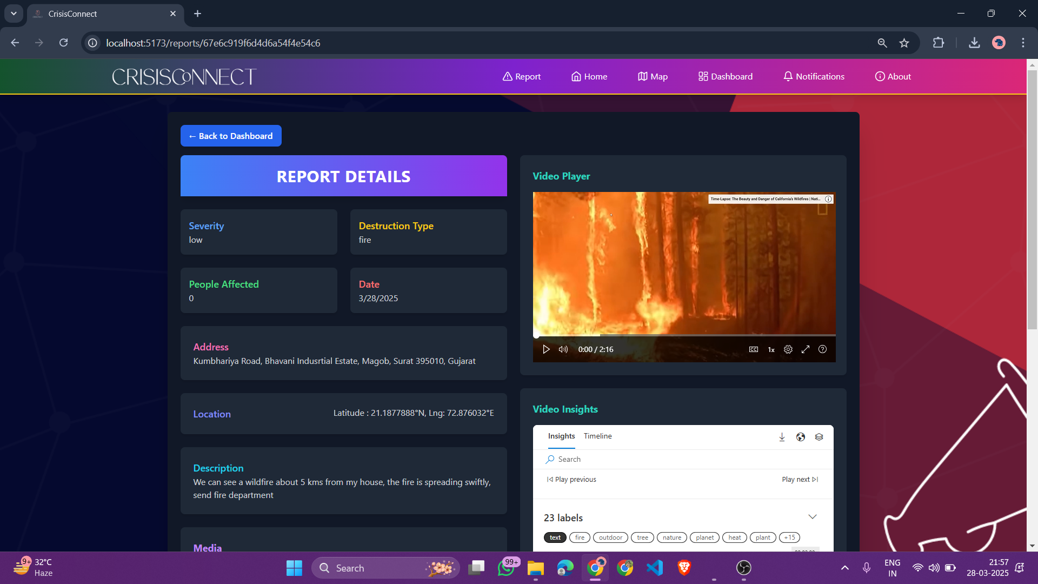Mute the video player volume
This screenshot has height=584, width=1038.
click(563, 349)
